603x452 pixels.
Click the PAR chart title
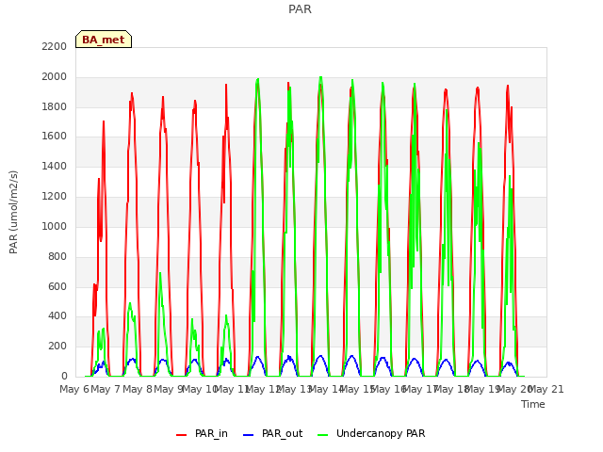(x=300, y=8)
